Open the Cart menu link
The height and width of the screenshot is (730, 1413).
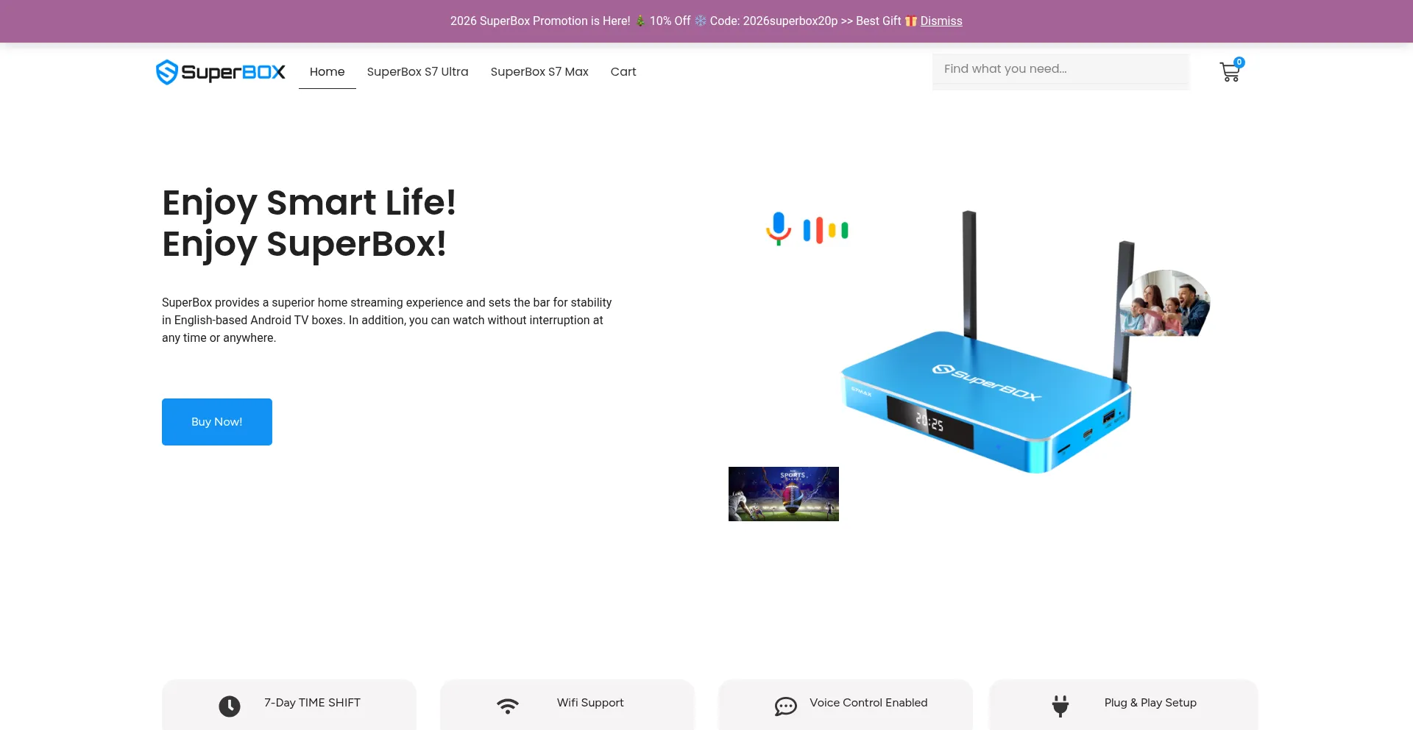click(623, 72)
